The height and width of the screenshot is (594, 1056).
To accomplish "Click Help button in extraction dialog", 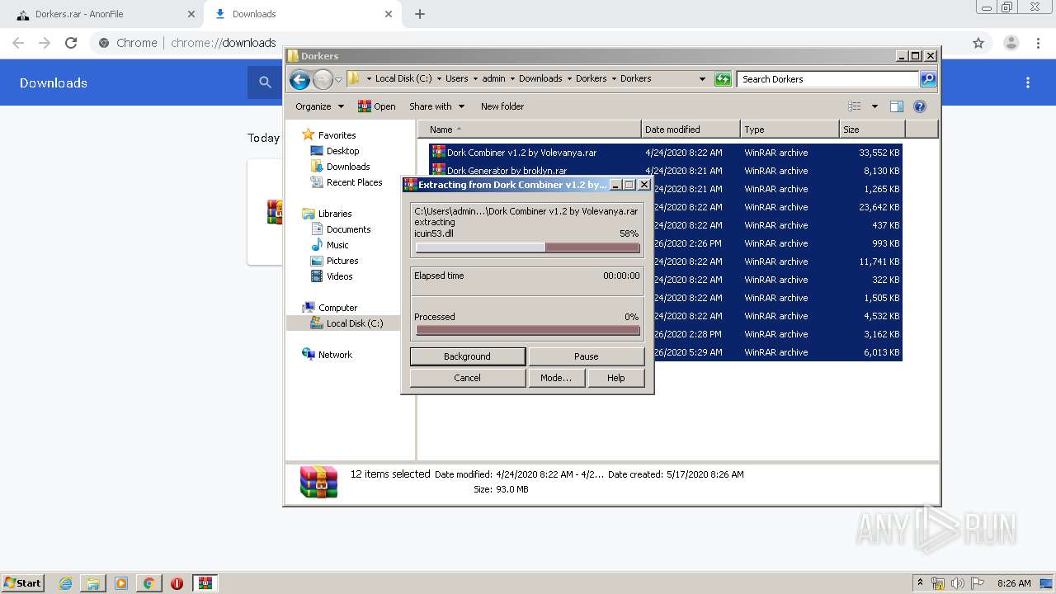I will pos(615,378).
